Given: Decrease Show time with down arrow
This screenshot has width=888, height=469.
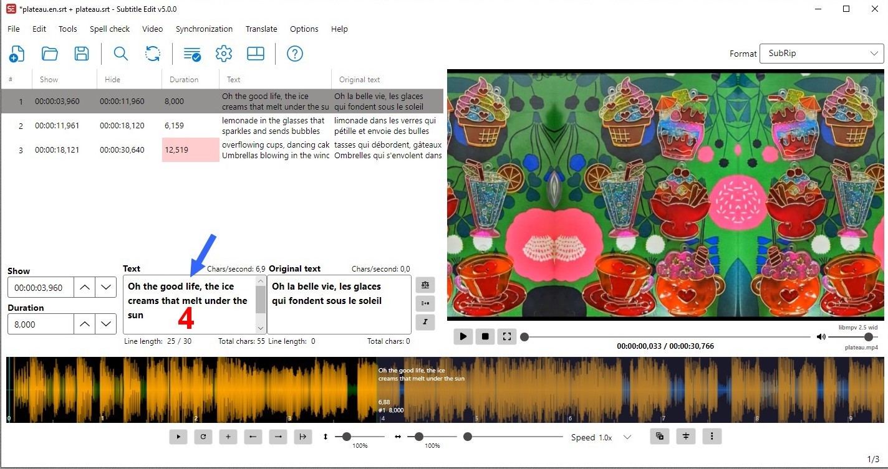Looking at the screenshot, I should (106, 288).
